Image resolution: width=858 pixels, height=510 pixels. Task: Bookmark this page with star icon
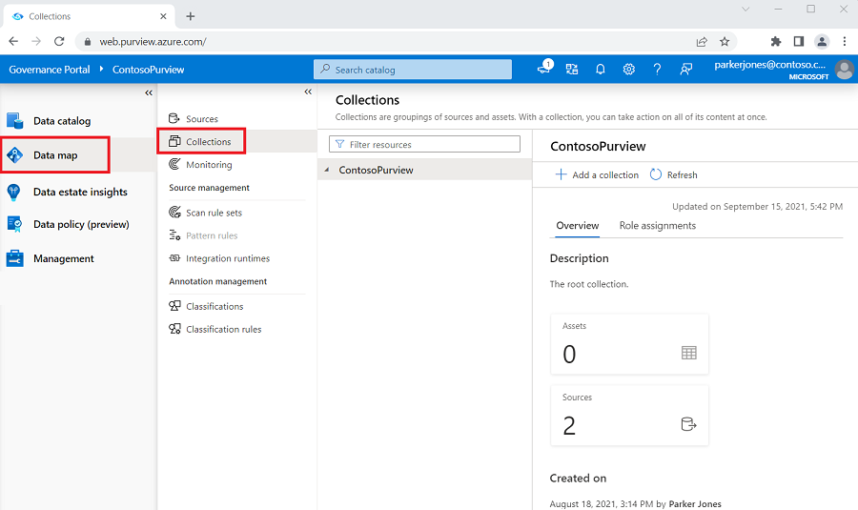pos(725,42)
